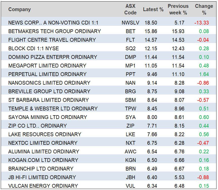This screenshot has height=190, width=218.
Task: Select Betmakers Tech Group row name
Action: 55,31
